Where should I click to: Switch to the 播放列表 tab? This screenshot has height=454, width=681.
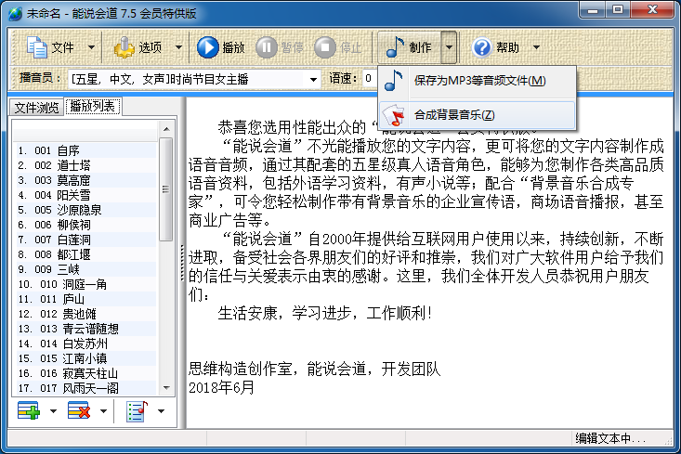93,107
